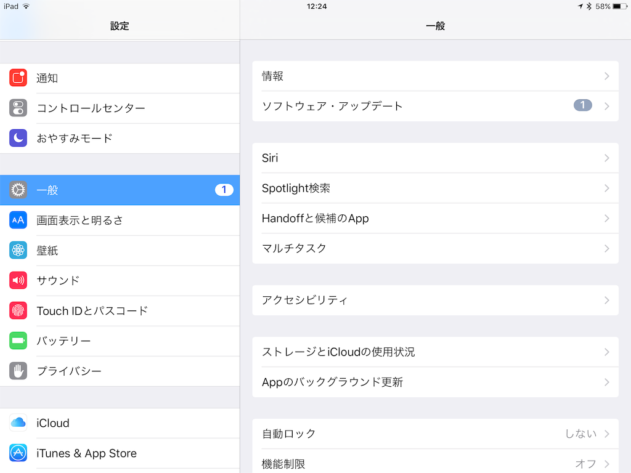Open ソフトウェア・アップデート via its chevron
The width and height of the screenshot is (631, 473).
coord(607,106)
